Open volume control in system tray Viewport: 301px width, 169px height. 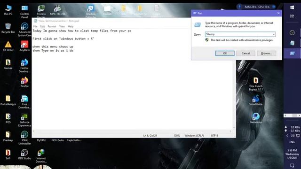(x=293, y=136)
